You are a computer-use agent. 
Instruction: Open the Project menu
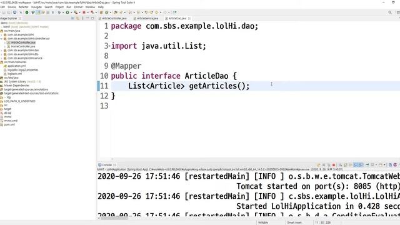click(59, 7)
